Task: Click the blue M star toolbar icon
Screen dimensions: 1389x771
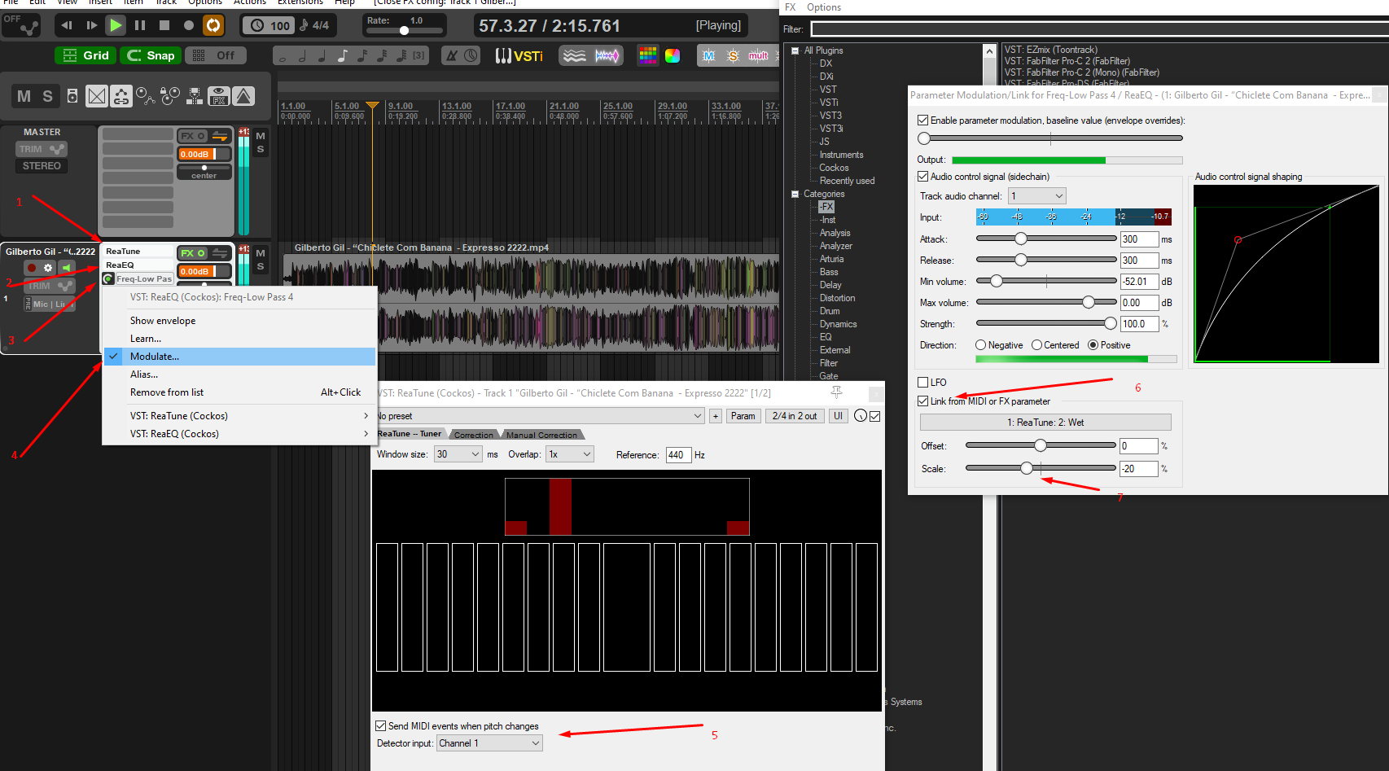Action: [708, 55]
